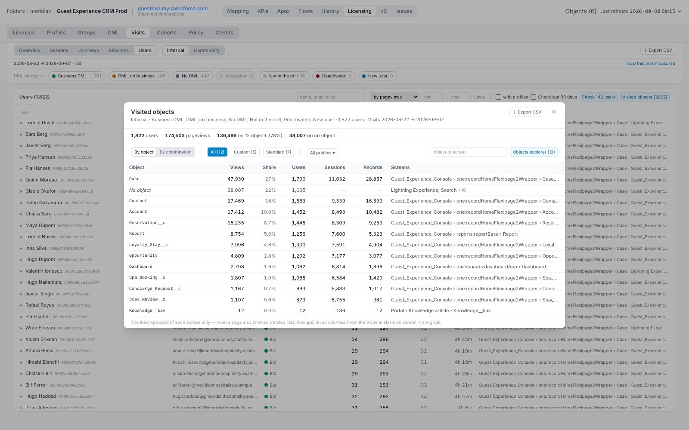689x430 pixels.
Task: Click the 1,700 users count for Case
Action: coord(298,179)
